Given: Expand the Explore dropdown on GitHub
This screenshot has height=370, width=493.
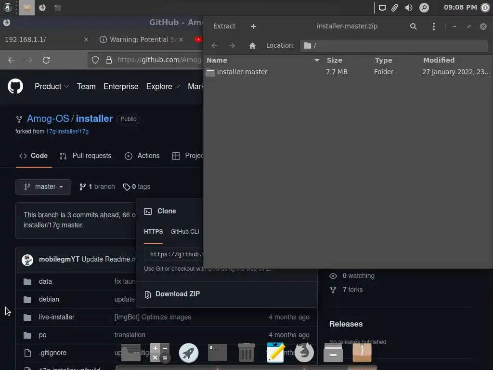Looking at the screenshot, I should click(x=163, y=87).
